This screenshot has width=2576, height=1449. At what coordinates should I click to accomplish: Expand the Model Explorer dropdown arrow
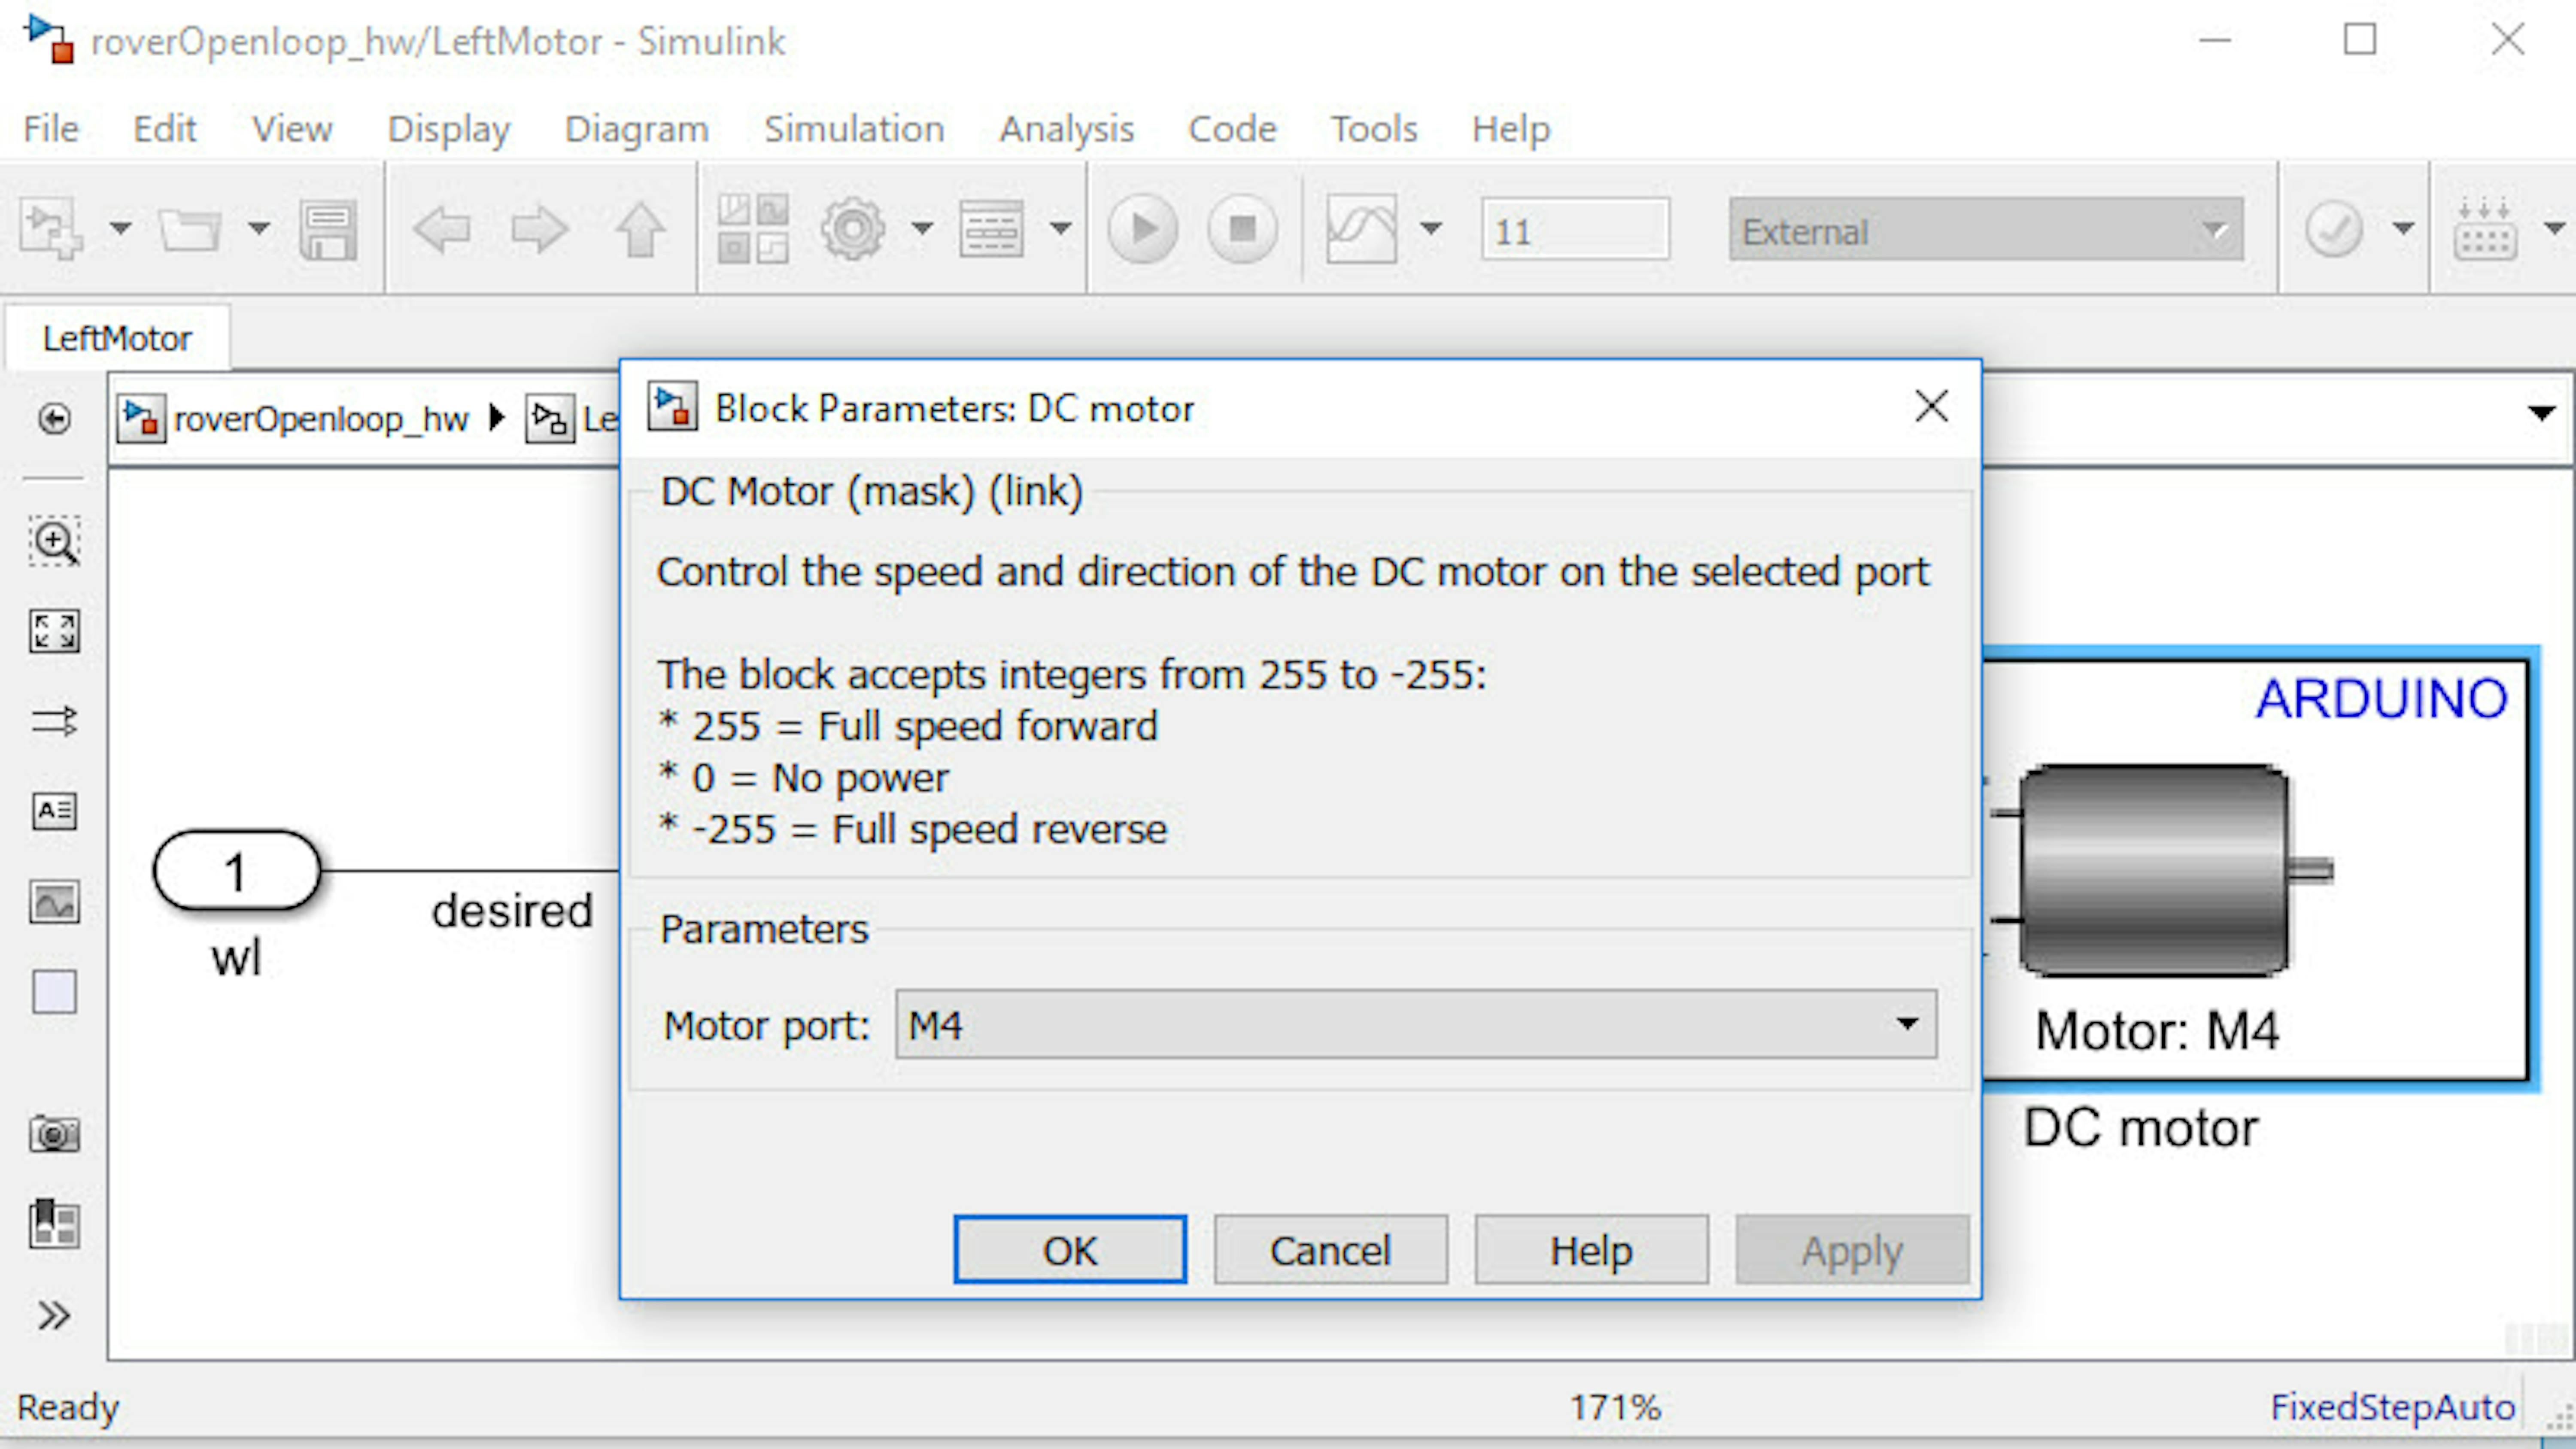(1061, 229)
